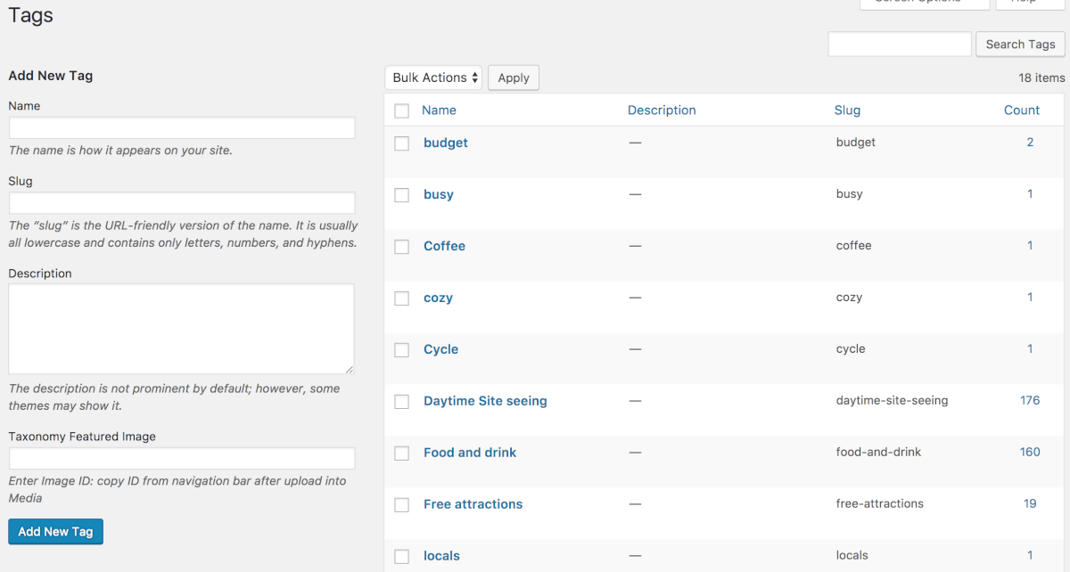Image resolution: width=1070 pixels, height=572 pixels.
Task: Open the Daytime Site seeing tag
Action: 485,401
